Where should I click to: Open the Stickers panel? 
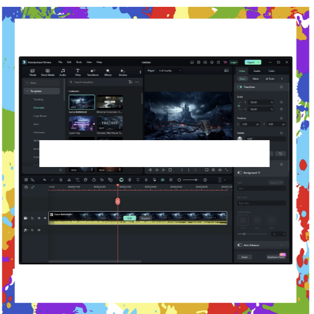click(123, 72)
